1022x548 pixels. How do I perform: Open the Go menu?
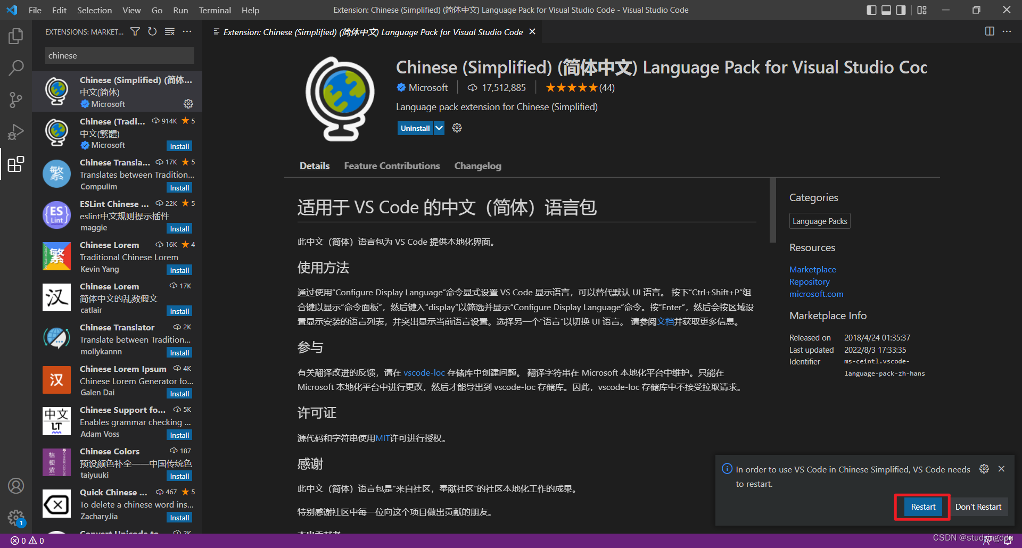[x=157, y=10]
